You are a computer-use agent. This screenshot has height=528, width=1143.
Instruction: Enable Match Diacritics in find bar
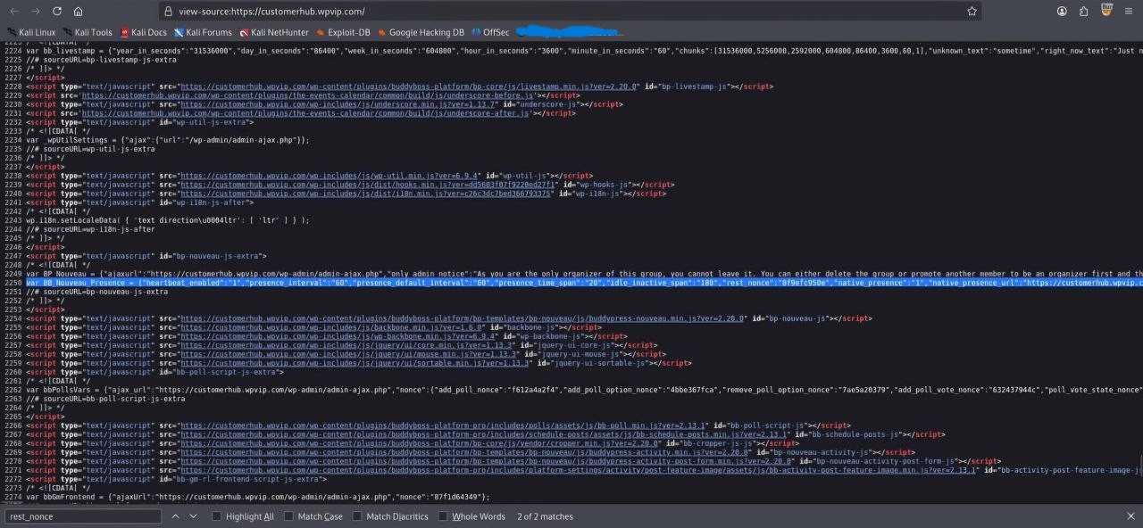click(357, 516)
